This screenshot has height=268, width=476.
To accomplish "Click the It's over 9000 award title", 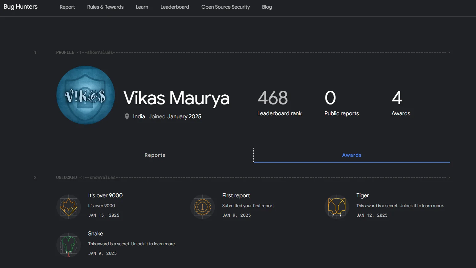I will [x=105, y=195].
